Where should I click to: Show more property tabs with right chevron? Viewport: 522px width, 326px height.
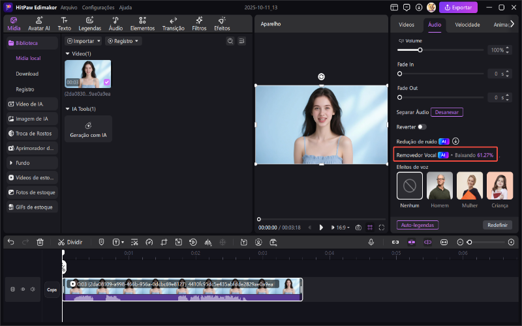pos(512,24)
